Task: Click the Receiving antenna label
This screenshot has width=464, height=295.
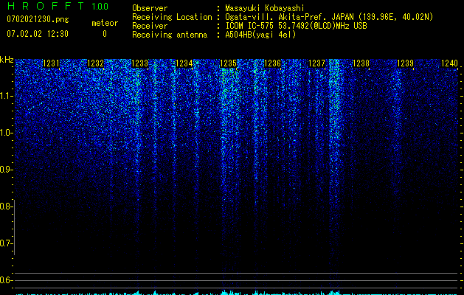Action: coord(170,35)
